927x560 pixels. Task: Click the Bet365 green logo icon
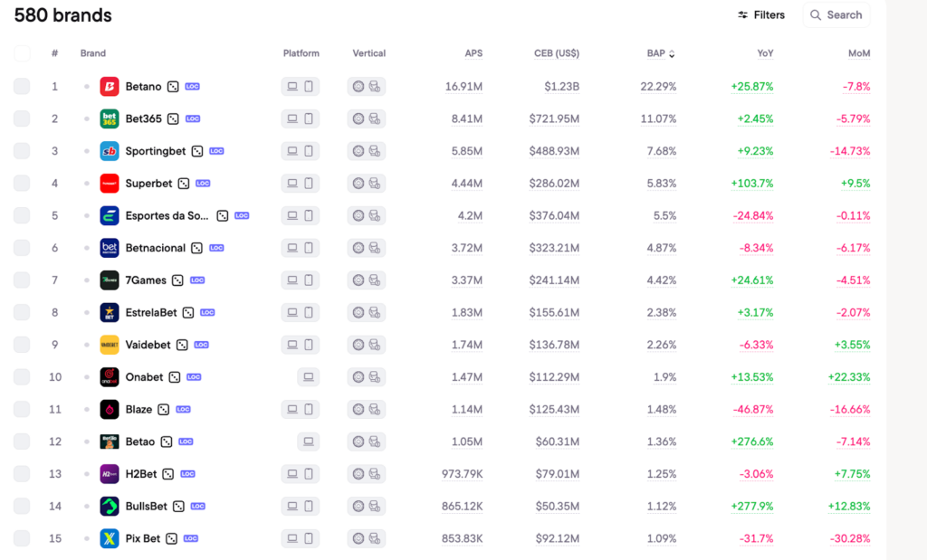[x=110, y=119]
